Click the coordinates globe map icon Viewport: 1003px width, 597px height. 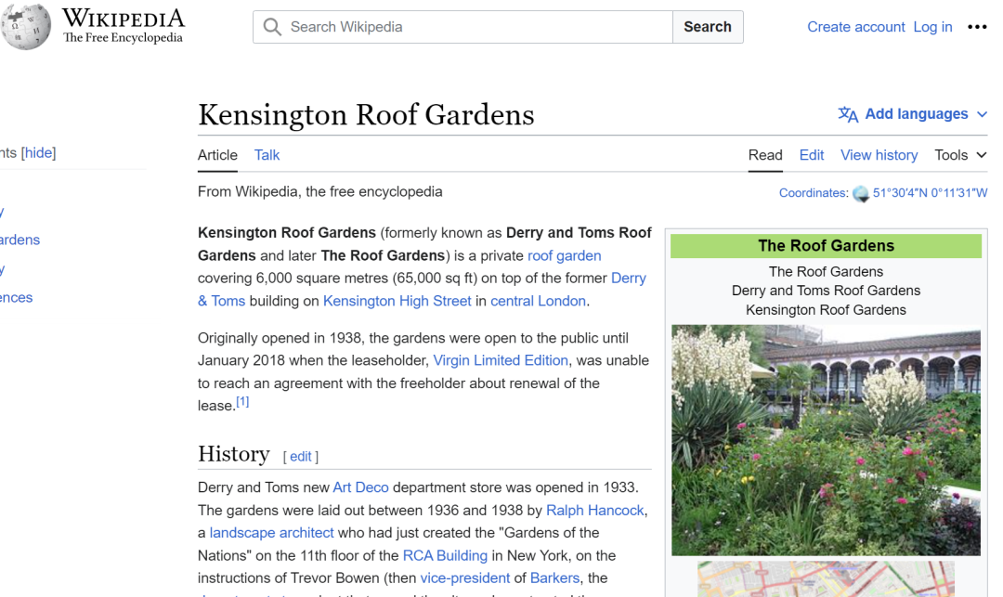click(x=861, y=194)
